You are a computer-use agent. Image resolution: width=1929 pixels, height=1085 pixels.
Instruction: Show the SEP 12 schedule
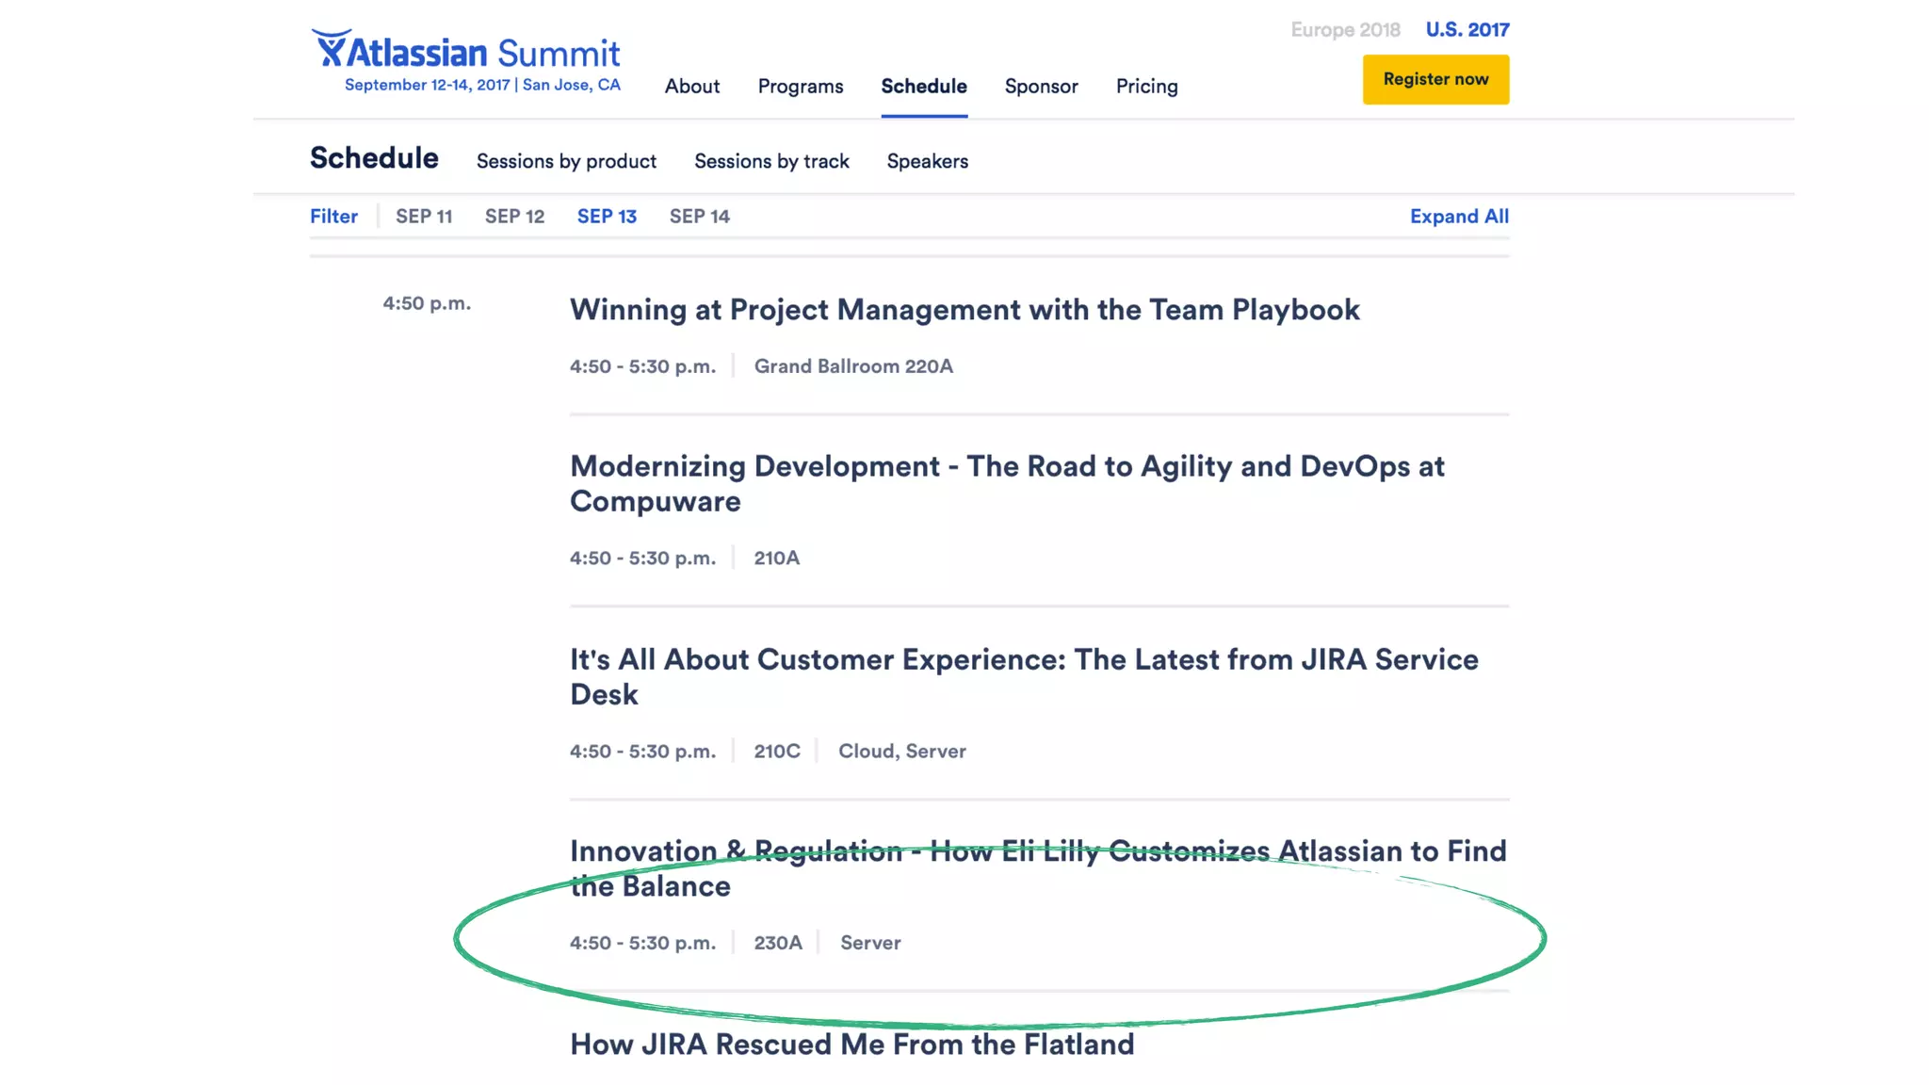[x=514, y=217]
